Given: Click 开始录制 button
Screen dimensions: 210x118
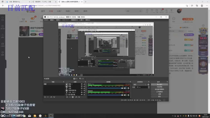Looking at the screenshot, I should click(x=159, y=87).
